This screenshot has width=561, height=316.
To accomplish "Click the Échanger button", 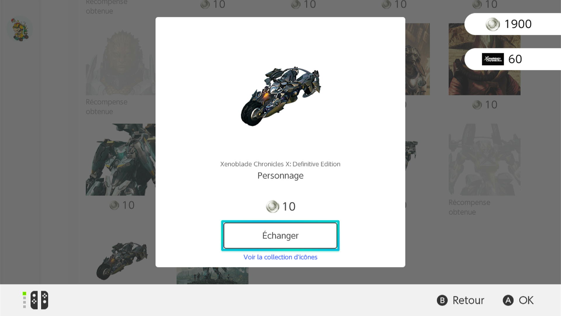I will [280, 236].
